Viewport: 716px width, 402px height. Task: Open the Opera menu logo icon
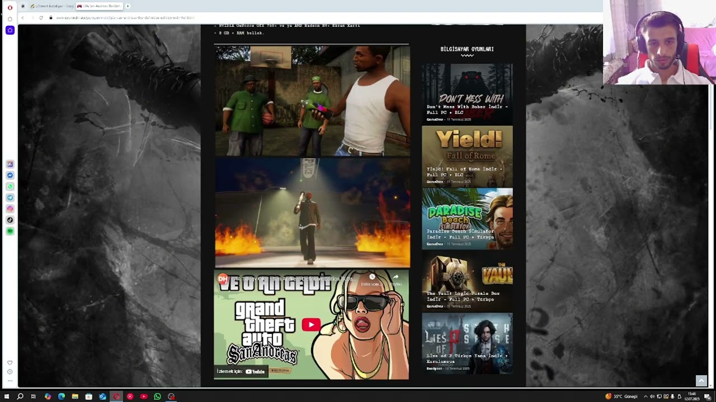(10, 7)
